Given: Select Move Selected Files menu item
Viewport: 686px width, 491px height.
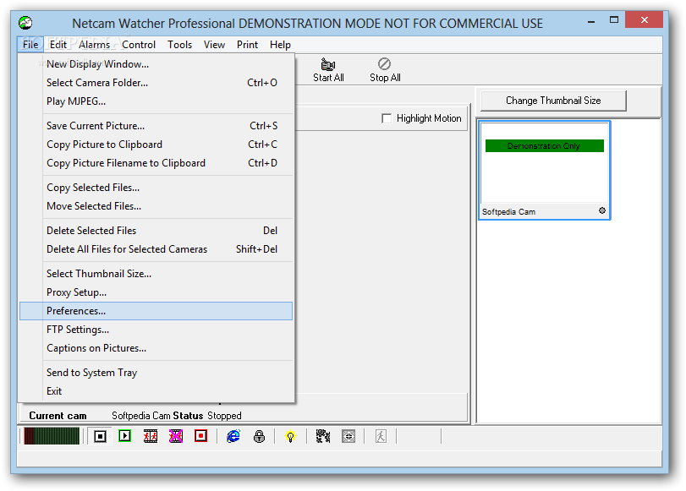Looking at the screenshot, I should click(x=156, y=206).
